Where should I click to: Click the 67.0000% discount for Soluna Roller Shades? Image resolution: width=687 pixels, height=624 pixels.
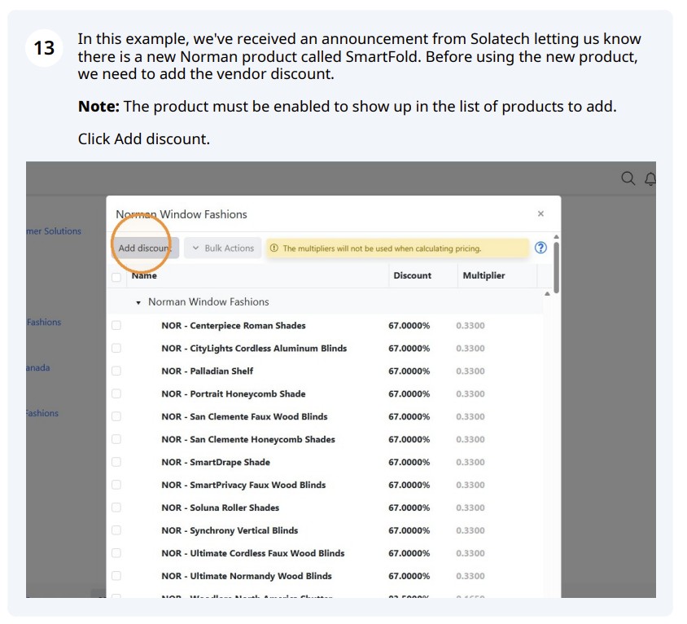click(x=409, y=508)
